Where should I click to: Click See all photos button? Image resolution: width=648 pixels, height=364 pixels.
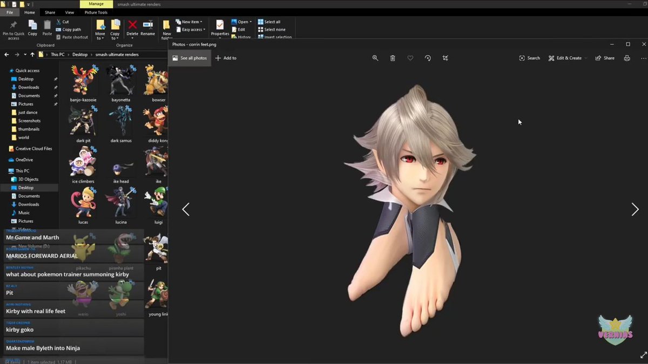point(190,58)
